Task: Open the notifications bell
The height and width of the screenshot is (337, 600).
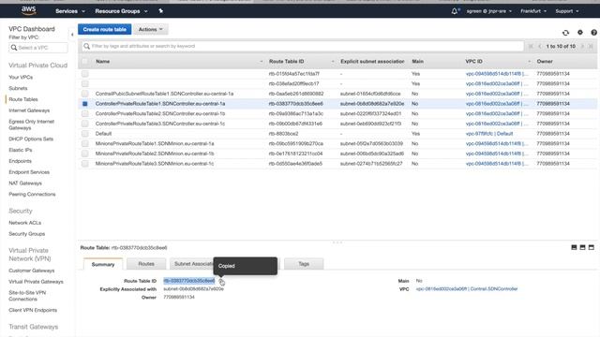Action: tap(454, 11)
